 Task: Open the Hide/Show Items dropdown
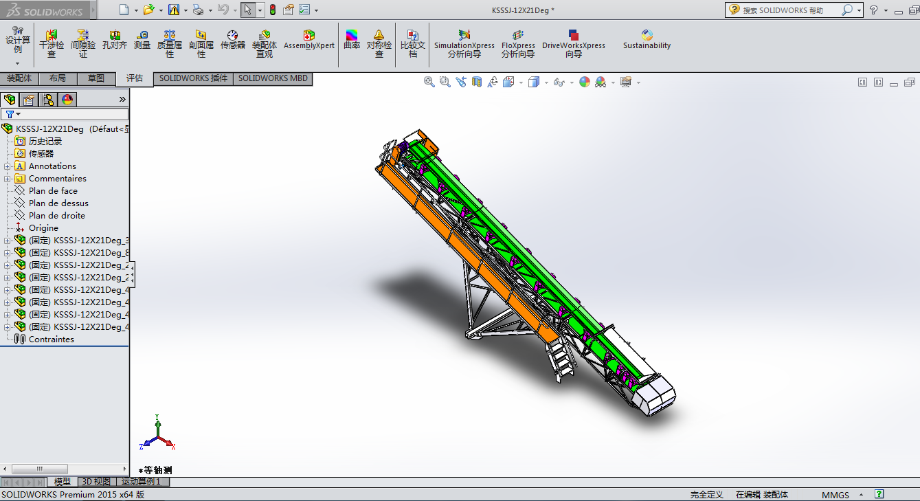point(572,82)
